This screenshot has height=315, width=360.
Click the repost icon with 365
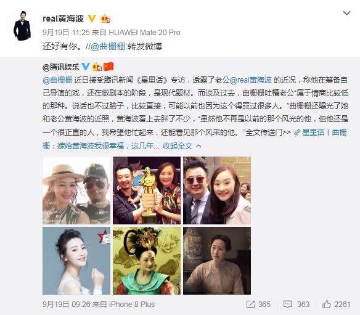coord(250,305)
